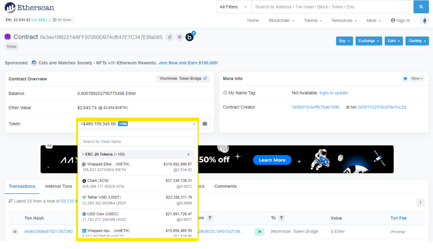Switch to the Transactions tab
The image size is (433, 249).
tap(22, 187)
